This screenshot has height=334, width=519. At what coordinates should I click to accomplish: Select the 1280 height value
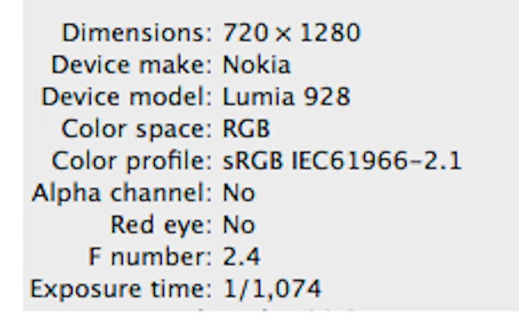point(331,33)
